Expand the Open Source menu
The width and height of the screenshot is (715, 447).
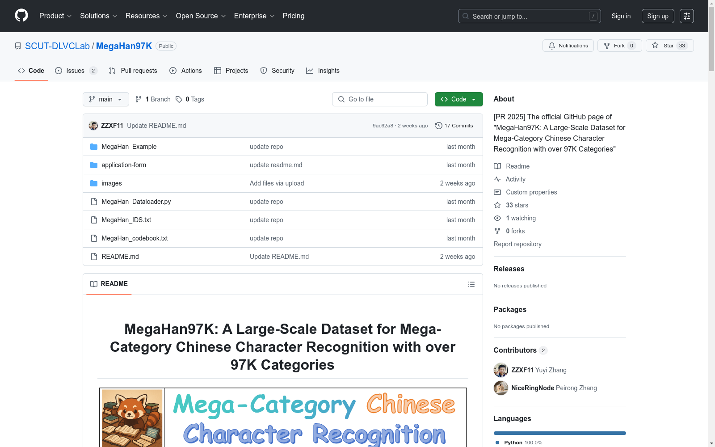tap(201, 16)
